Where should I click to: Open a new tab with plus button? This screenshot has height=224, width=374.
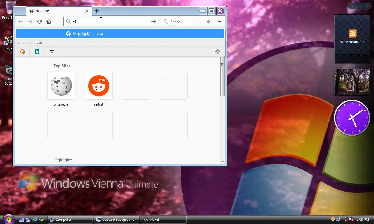97,11
